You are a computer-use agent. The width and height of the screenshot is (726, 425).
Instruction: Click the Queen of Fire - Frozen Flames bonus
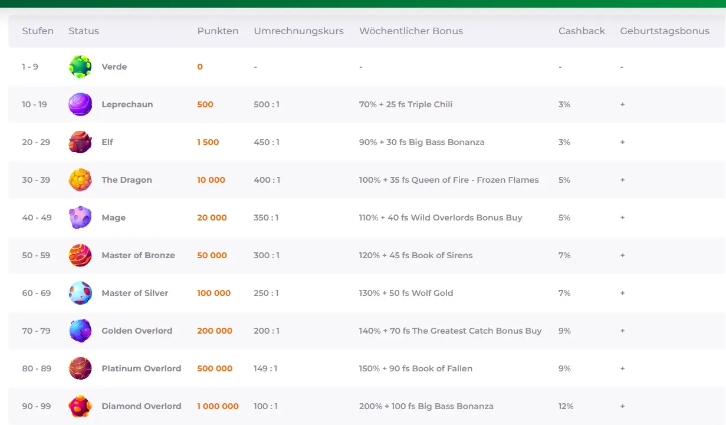click(x=449, y=180)
